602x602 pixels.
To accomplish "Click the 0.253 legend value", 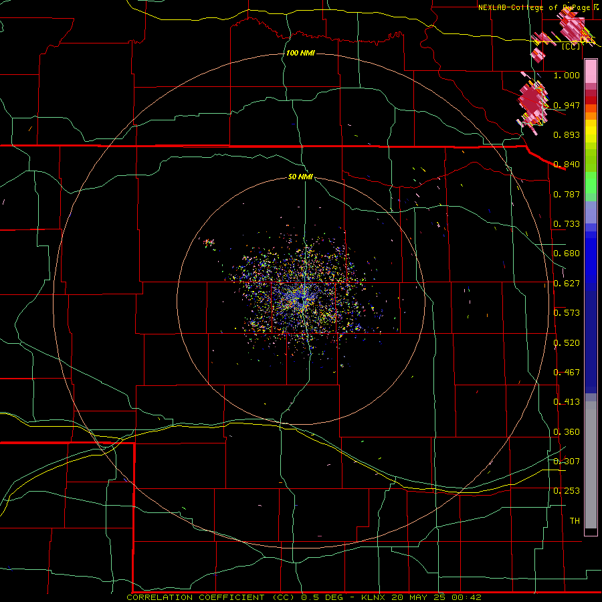I will 567,491.
